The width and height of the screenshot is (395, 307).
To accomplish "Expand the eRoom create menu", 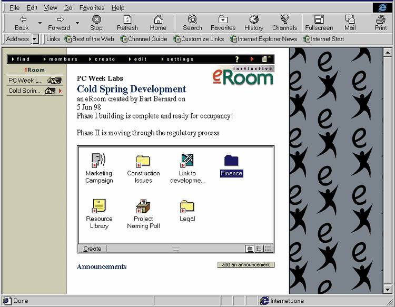I will pyautogui.click(x=102, y=59).
